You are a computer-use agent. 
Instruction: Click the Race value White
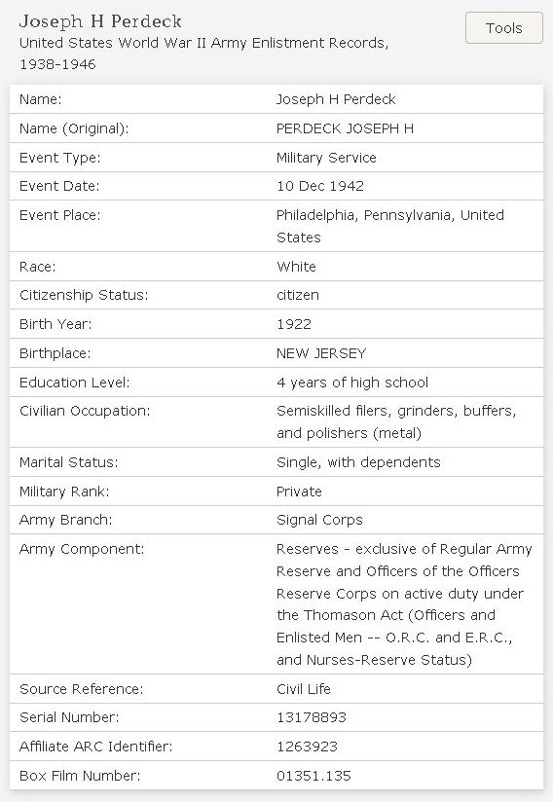point(296,267)
